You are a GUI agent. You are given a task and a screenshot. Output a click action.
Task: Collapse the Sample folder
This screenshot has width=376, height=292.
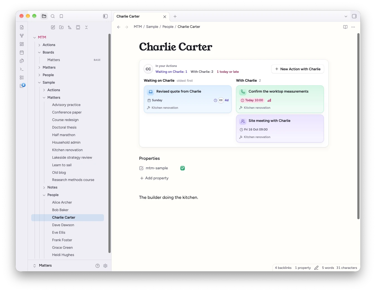tap(39, 83)
